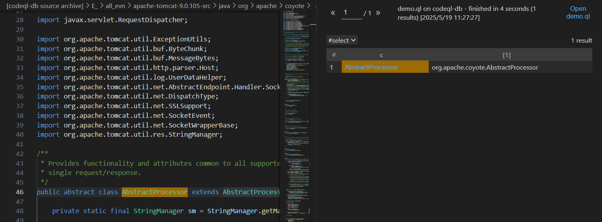This screenshot has height=222, width=602.
Task: Click the results page number input
Action: 352,13
